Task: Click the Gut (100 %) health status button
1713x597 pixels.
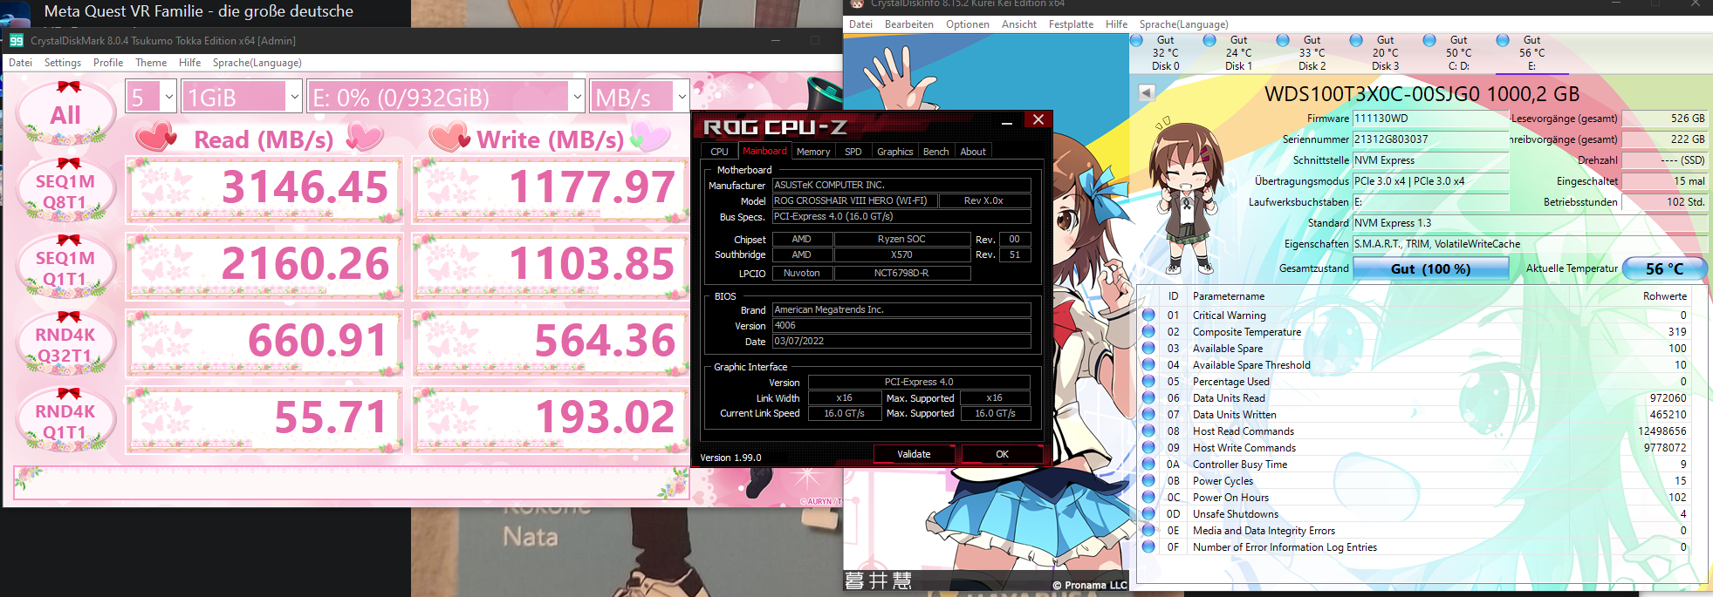Action: click(1430, 268)
